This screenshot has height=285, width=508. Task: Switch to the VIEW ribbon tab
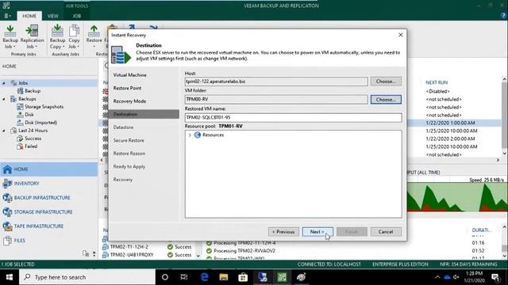click(x=53, y=16)
